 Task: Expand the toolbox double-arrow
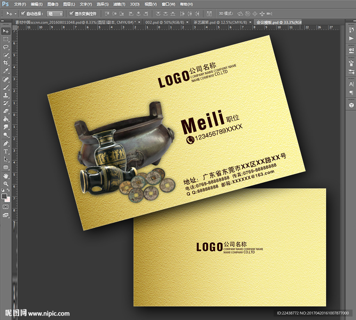coord(2,21)
